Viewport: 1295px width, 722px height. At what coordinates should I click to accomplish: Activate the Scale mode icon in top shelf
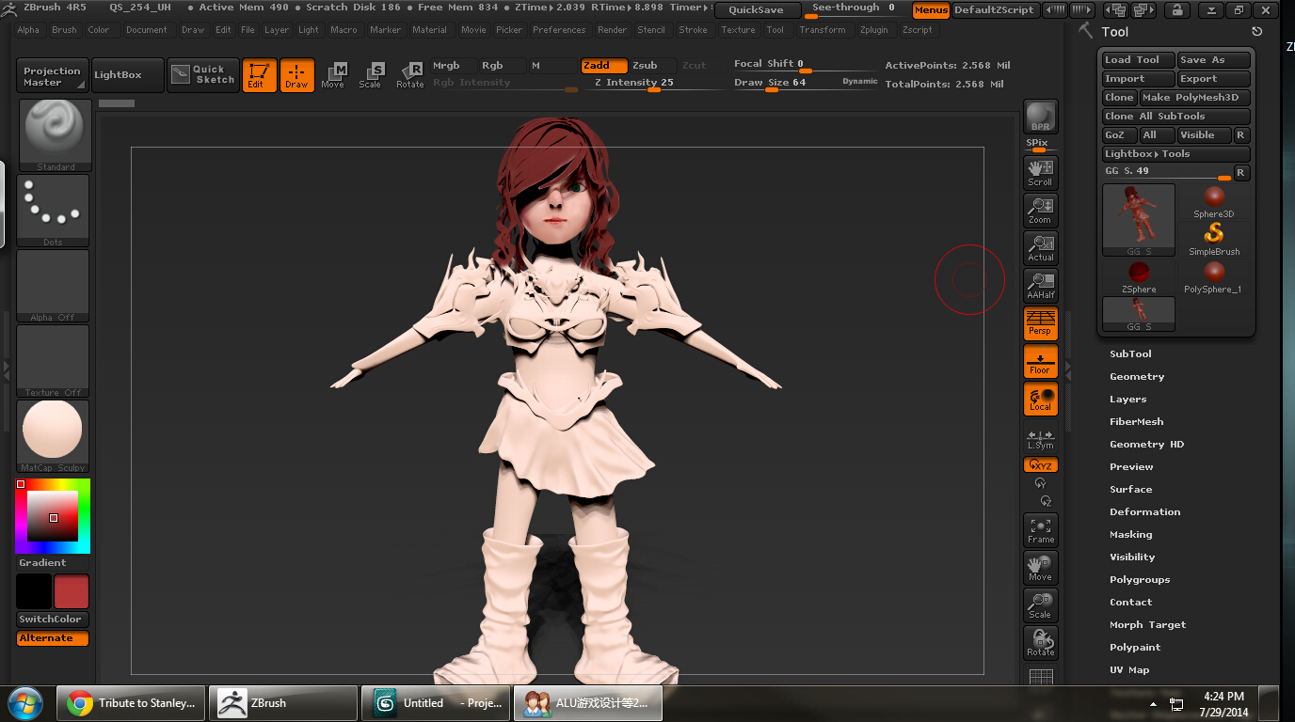point(371,75)
